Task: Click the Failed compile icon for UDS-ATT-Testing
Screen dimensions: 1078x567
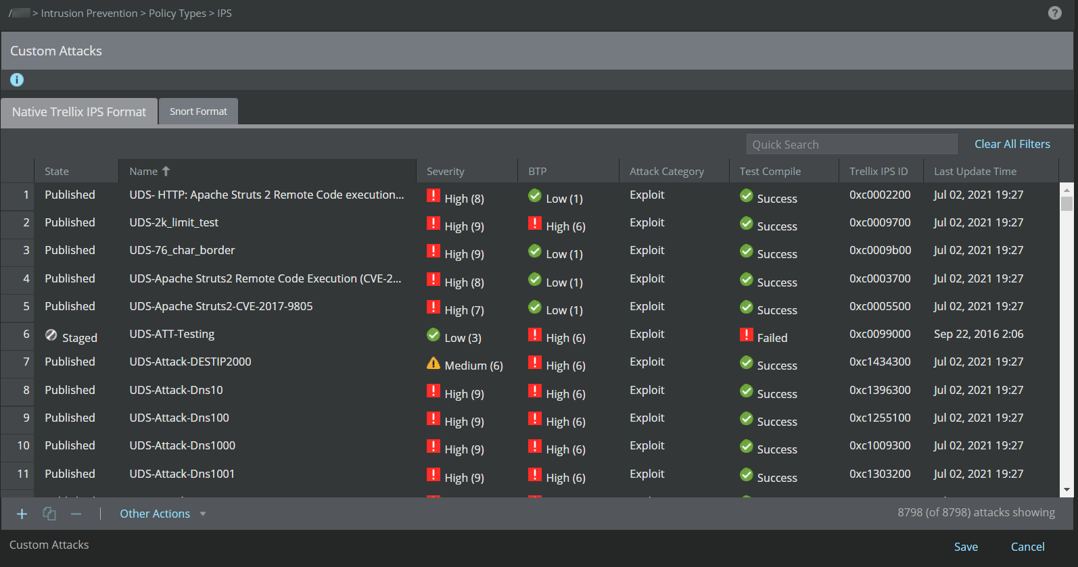Action: (x=747, y=335)
